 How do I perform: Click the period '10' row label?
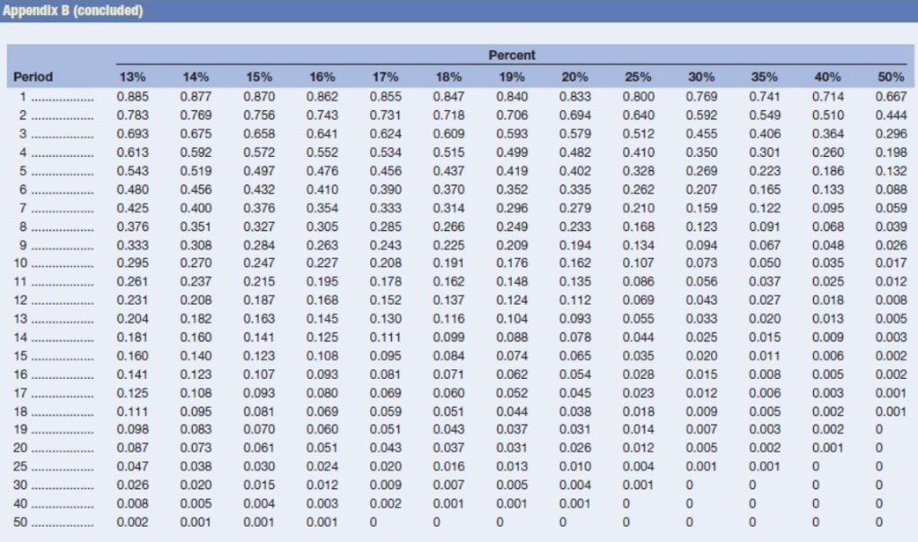(21, 262)
